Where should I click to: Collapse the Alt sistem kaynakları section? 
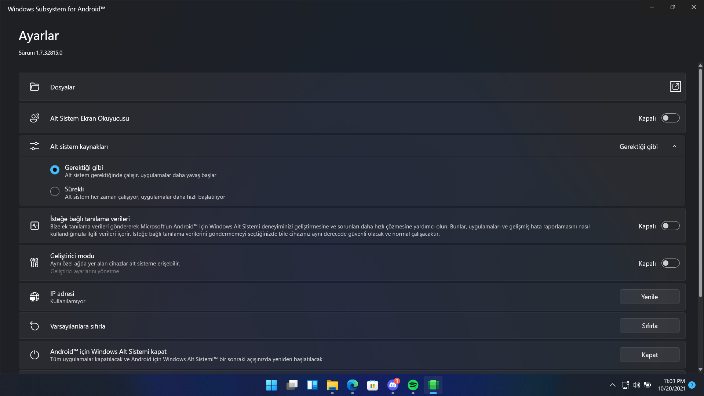pos(674,146)
